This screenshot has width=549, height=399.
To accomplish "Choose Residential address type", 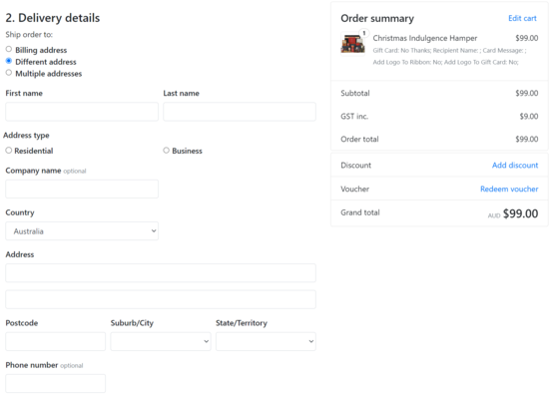I will 9,151.
